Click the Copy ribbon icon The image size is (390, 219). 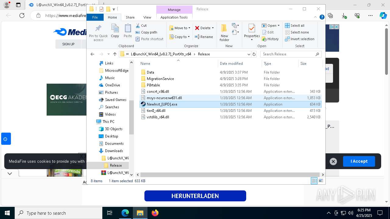115,31
